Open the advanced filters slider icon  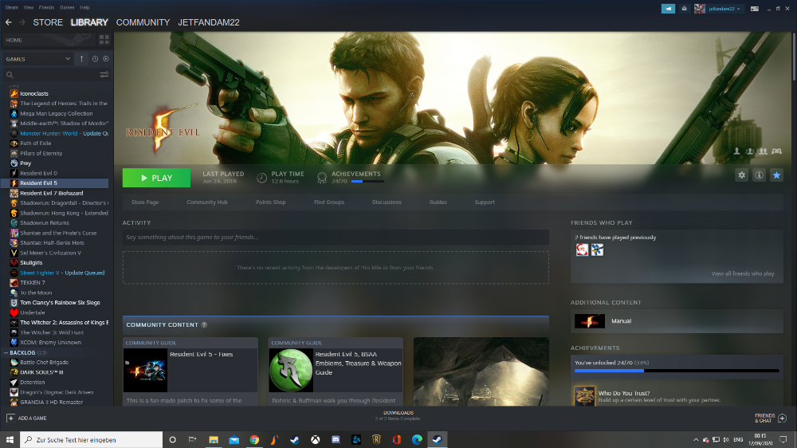104,75
